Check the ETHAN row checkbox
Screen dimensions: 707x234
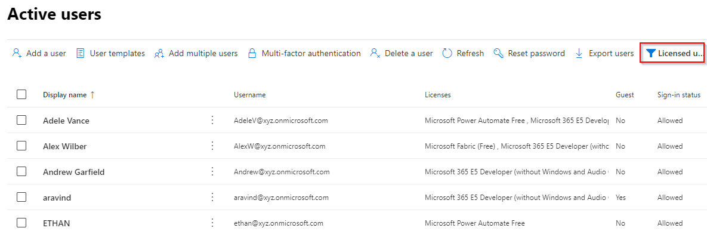pyautogui.click(x=21, y=223)
